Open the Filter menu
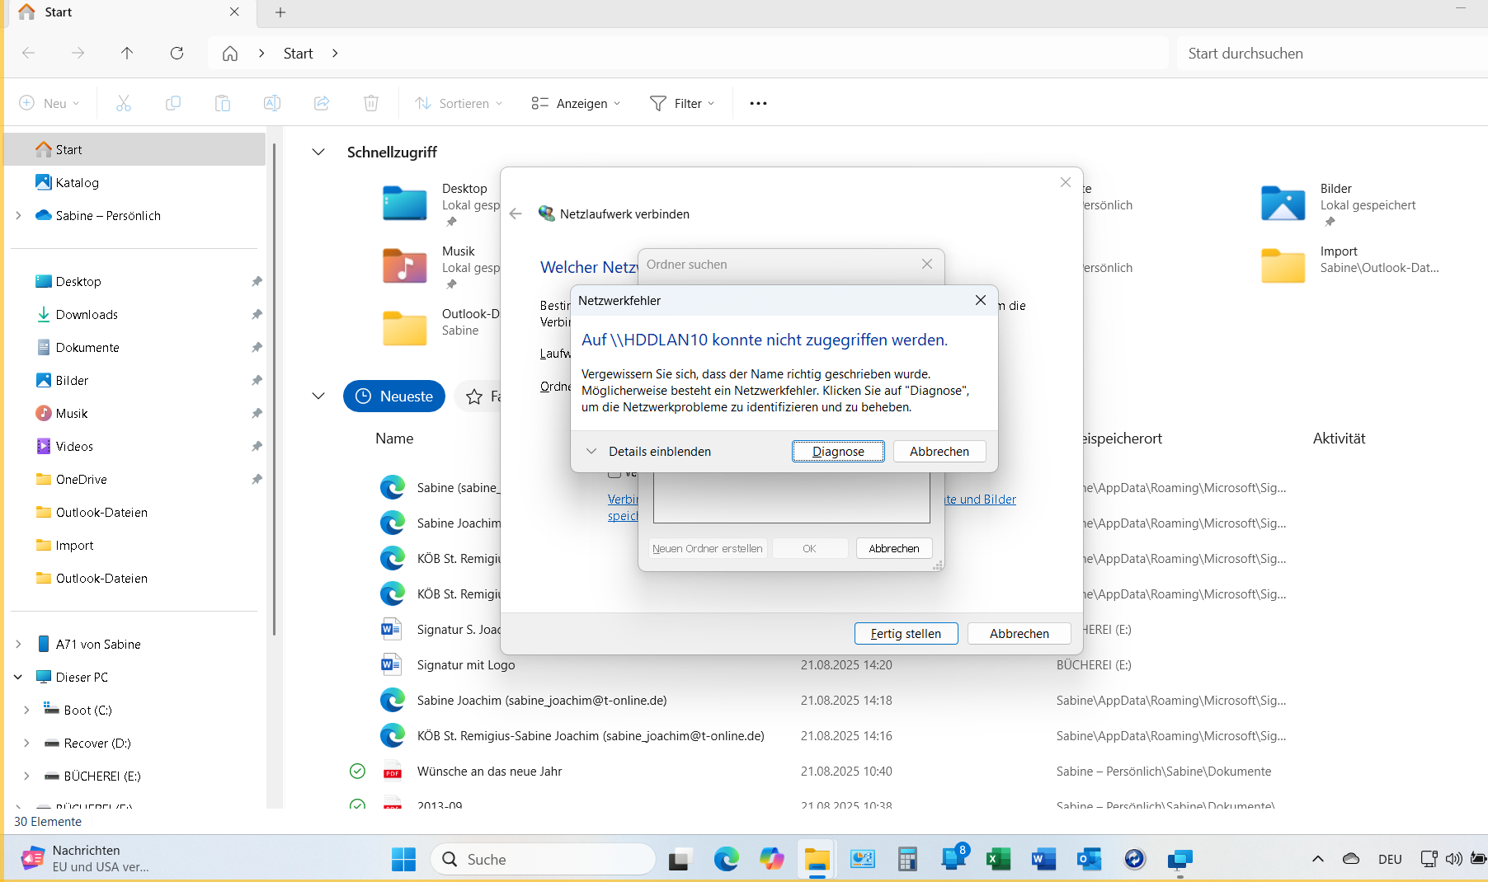Screen dimensions: 1488x882 point(682,102)
